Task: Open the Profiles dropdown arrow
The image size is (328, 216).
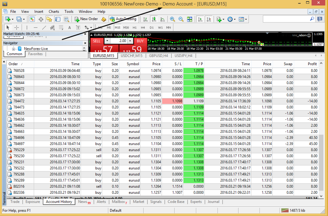Action: [24, 19]
